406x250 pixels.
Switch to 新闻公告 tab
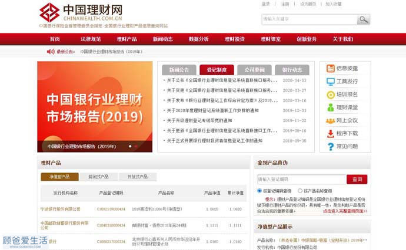(x=179, y=70)
